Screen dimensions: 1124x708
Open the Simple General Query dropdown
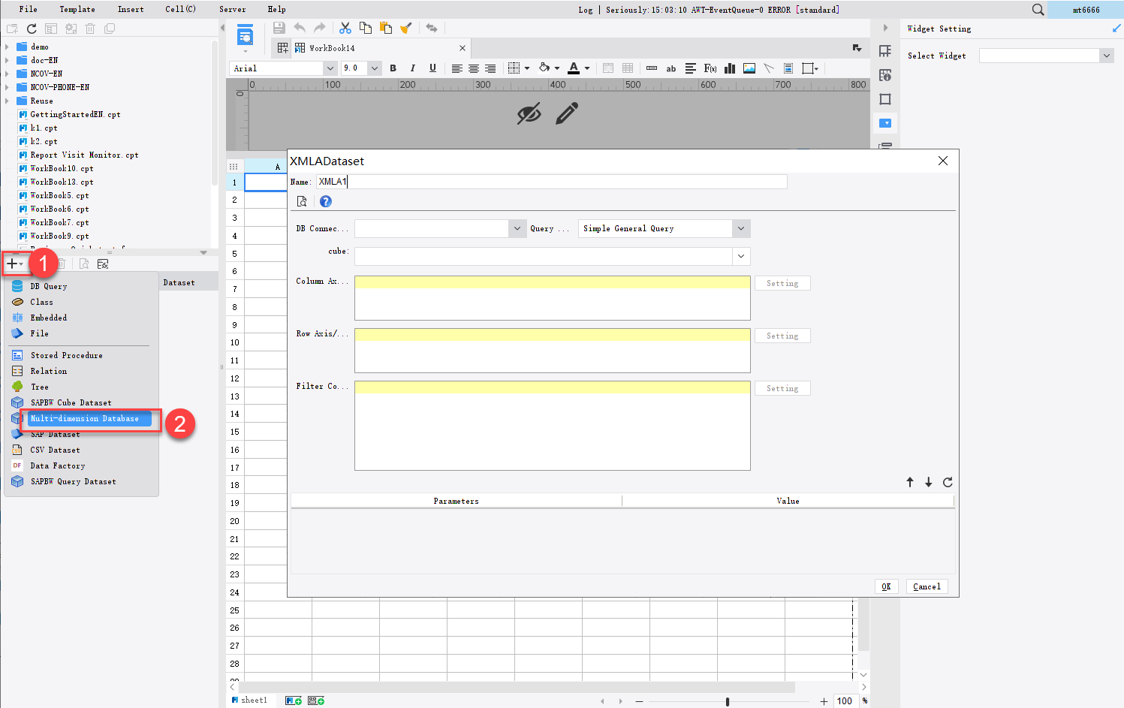(x=741, y=228)
